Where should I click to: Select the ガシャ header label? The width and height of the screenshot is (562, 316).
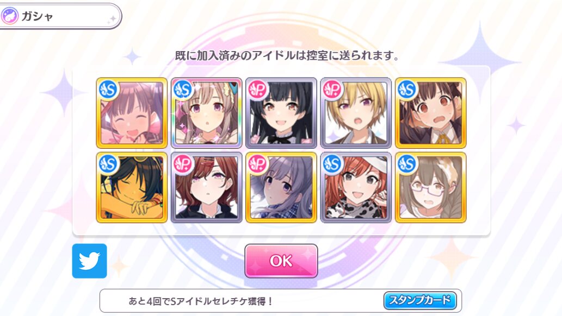pyautogui.click(x=38, y=16)
